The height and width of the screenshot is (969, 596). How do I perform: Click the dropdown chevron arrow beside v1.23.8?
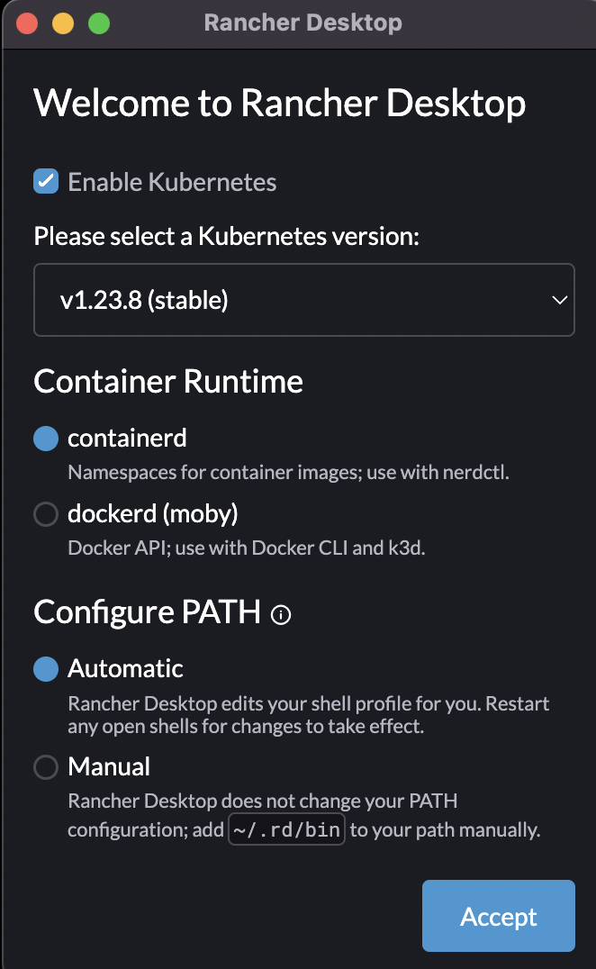(x=560, y=301)
